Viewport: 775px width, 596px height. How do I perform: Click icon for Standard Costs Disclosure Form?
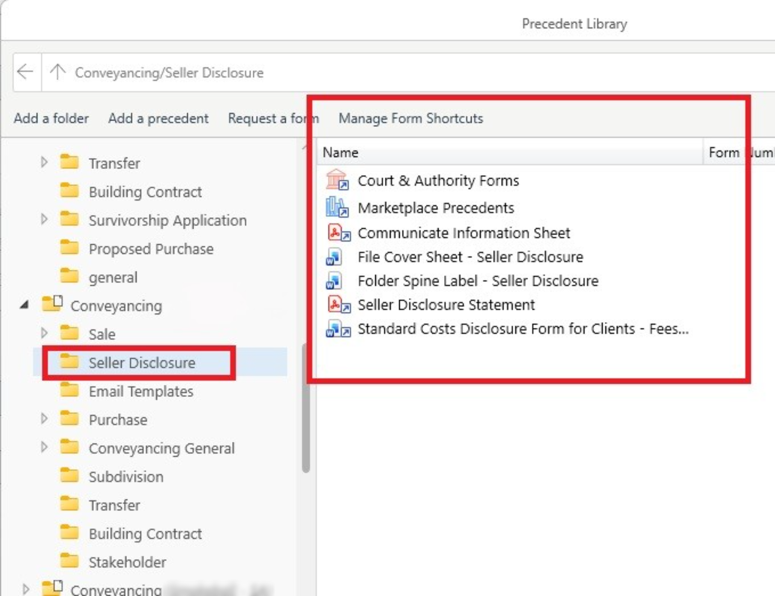[337, 329]
